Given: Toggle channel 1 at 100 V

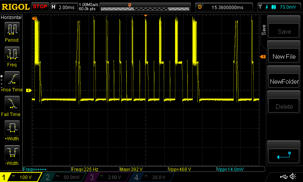Looking at the screenshot, I should [21, 177].
